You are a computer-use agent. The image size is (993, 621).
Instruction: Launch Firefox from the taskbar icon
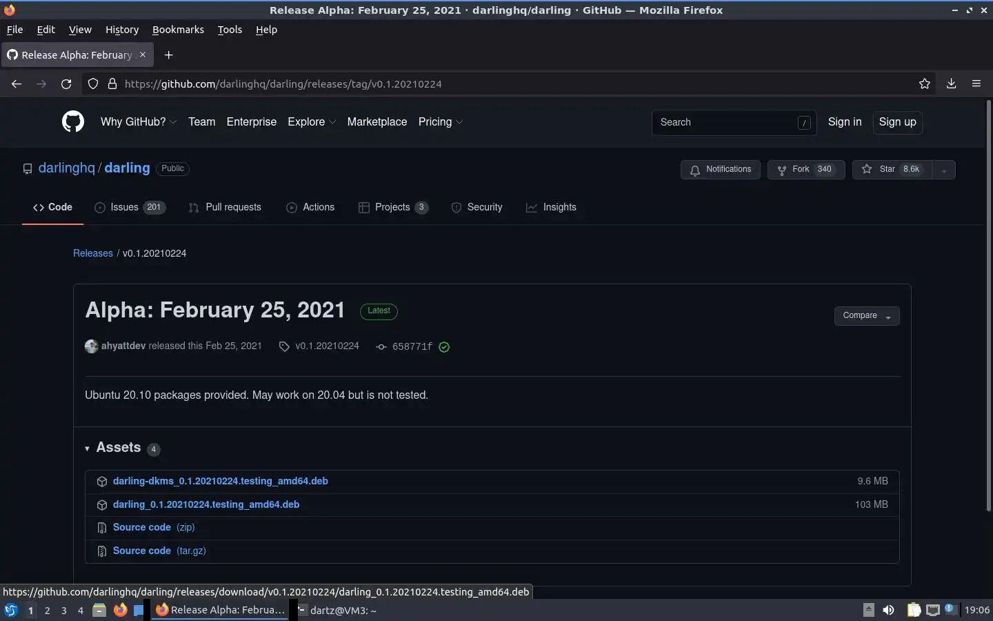(121, 610)
